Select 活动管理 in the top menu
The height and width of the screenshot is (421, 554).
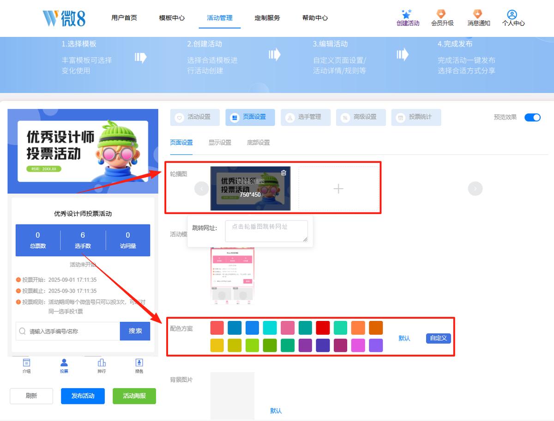[220, 18]
